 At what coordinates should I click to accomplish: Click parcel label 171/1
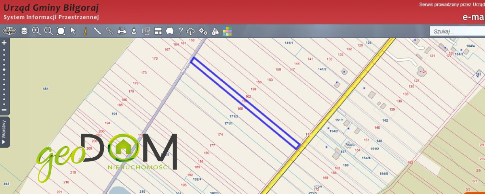(x=229, y=123)
